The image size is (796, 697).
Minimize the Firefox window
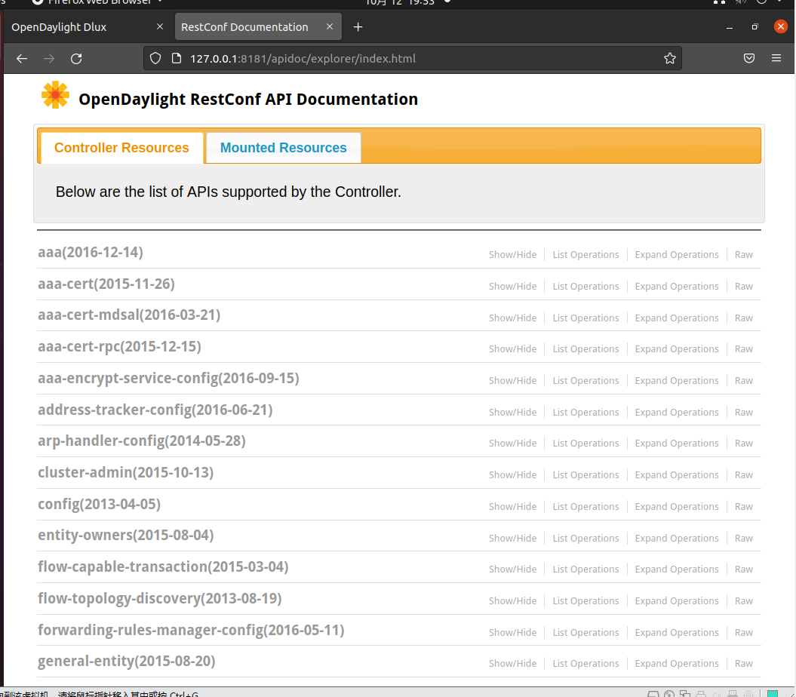[730, 27]
